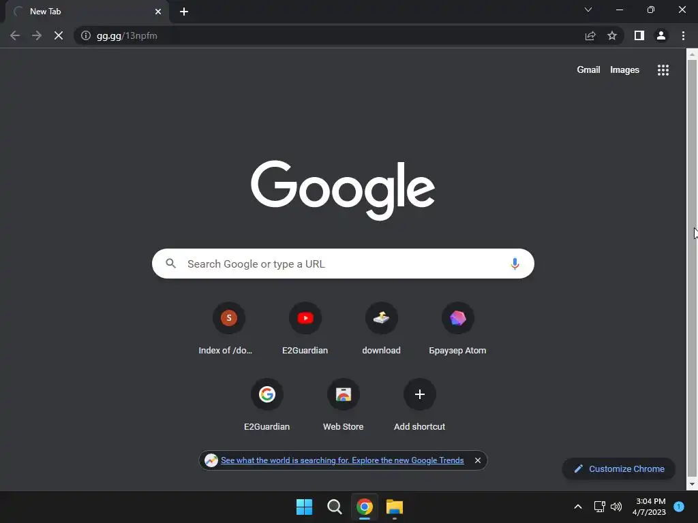Close the New Tab tab
698x523 pixels.
click(158, 12)
